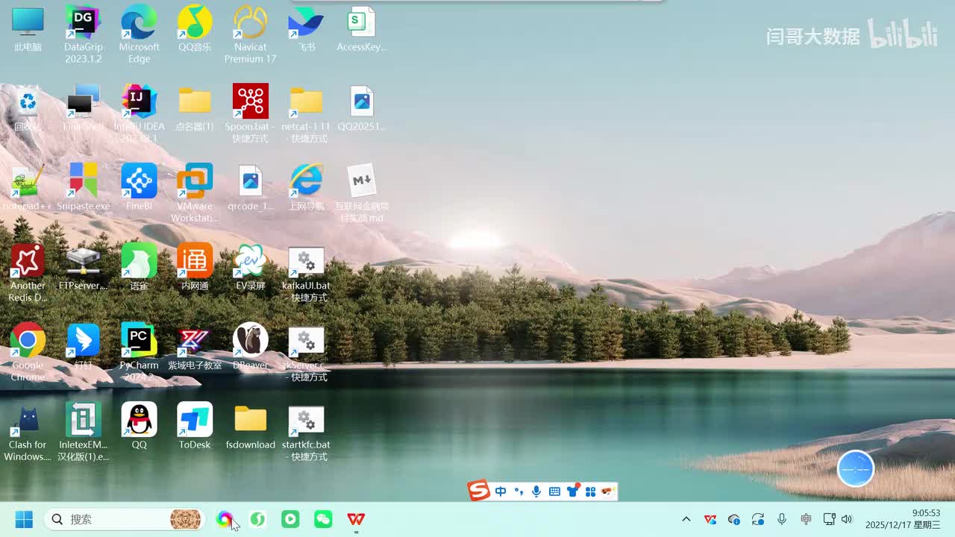955x537 pixels.
Task: Select the Clash for Windows shortcut
Action: [x=28, y=432]
